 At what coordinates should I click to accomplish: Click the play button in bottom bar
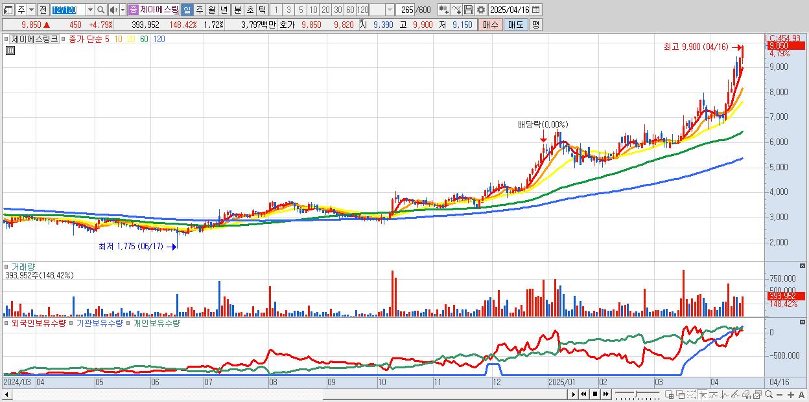(573, 394)
